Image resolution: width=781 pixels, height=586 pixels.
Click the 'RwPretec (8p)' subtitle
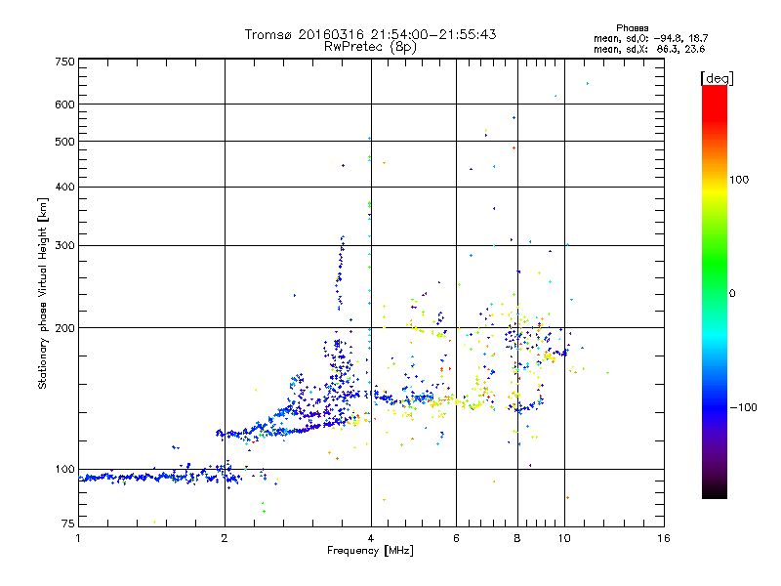[x=370, y=47]
